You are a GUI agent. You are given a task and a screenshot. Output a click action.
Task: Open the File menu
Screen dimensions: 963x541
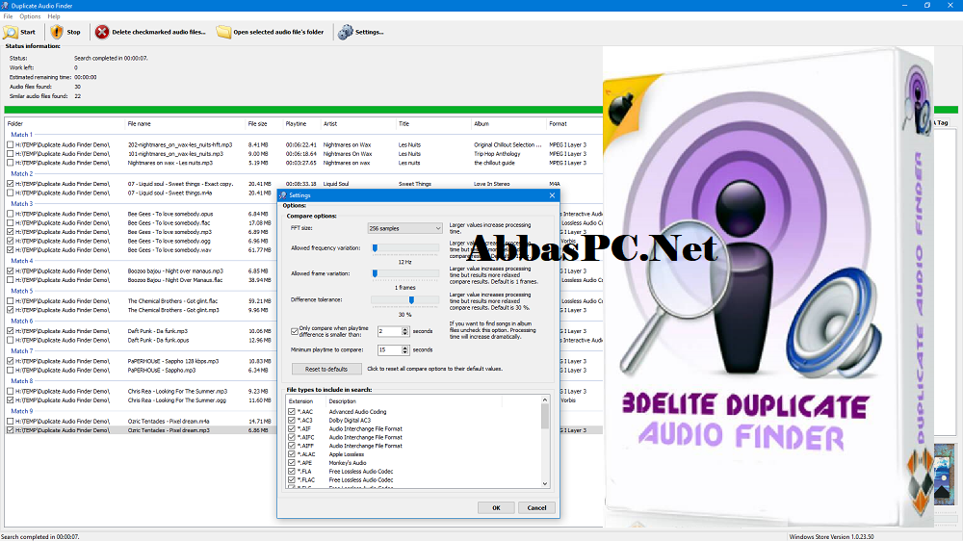click(8, 16)
